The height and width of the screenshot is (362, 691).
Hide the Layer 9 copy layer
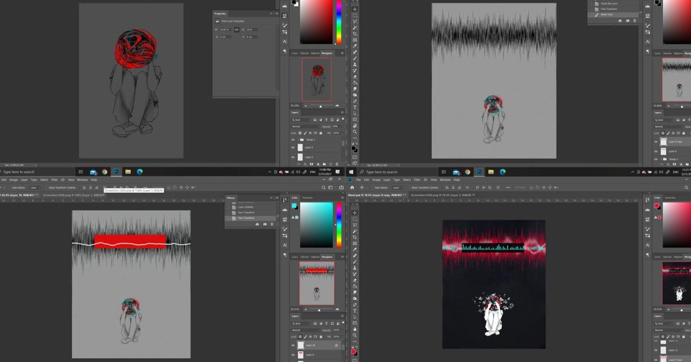pyautogui.click(x=656, y=141)
